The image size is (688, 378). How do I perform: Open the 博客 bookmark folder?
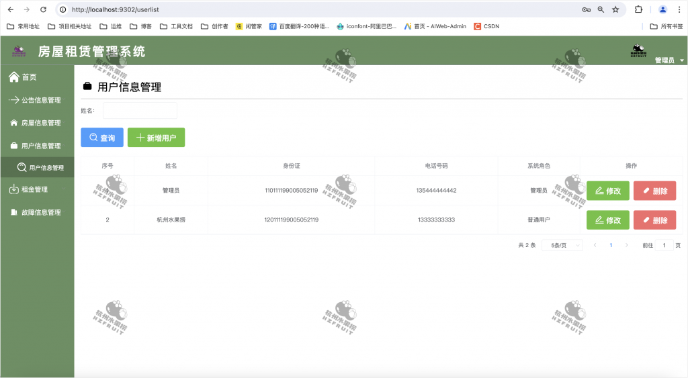click(x=141, y=26)
